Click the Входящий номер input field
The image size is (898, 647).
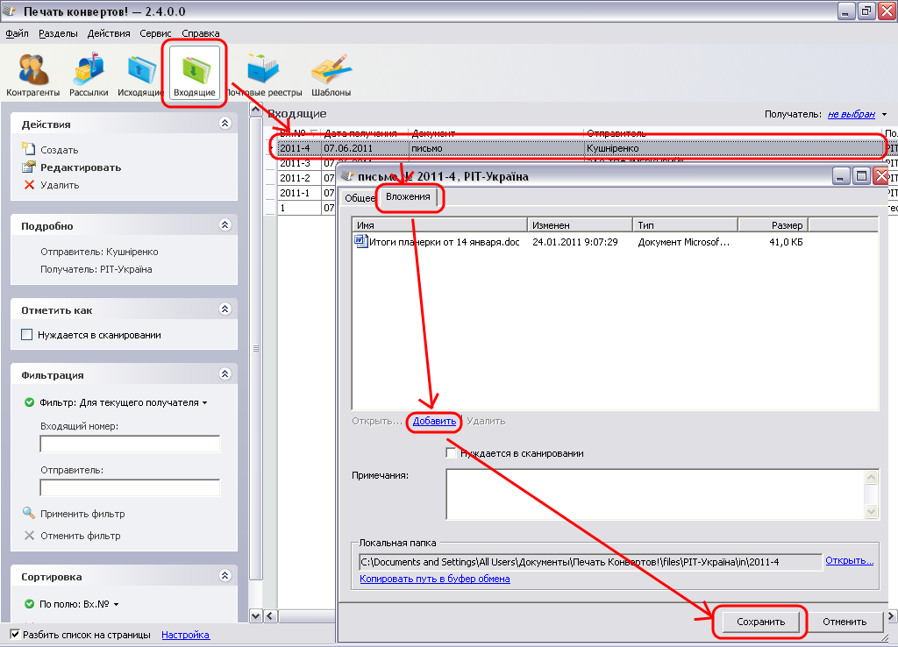130,444
